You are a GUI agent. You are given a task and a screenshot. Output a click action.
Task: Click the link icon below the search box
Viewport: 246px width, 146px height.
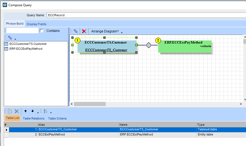(x=10, y=38)
